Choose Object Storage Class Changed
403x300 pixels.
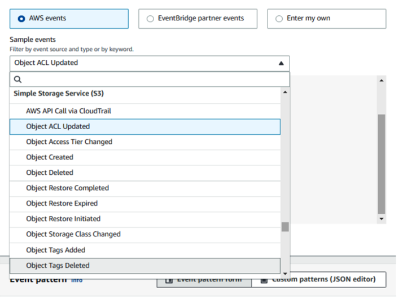point(145,235)
